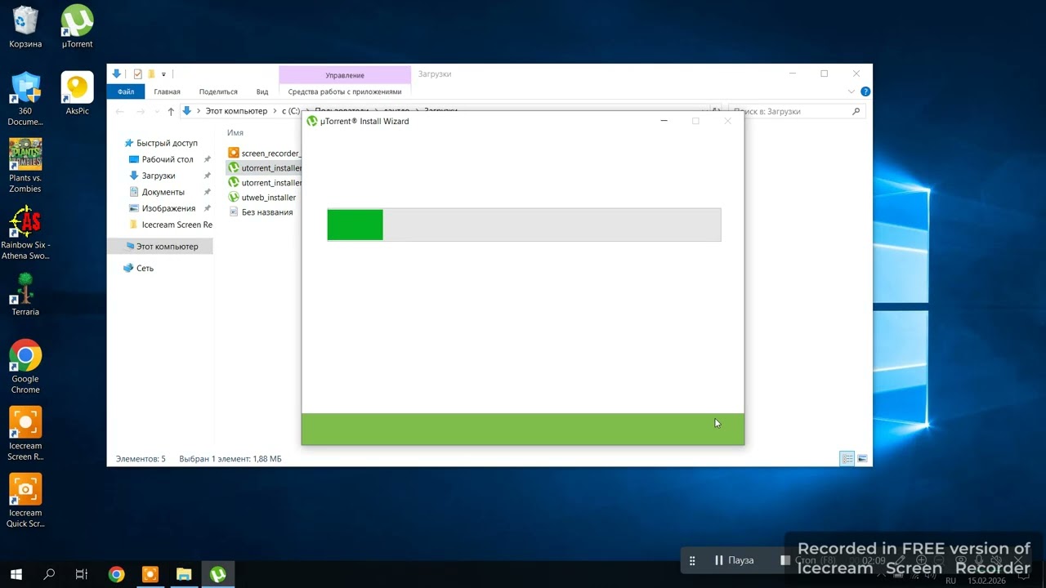1046x588 pixels.
Task: Switch Explorer to large icons view
Action: click(862, 459)
